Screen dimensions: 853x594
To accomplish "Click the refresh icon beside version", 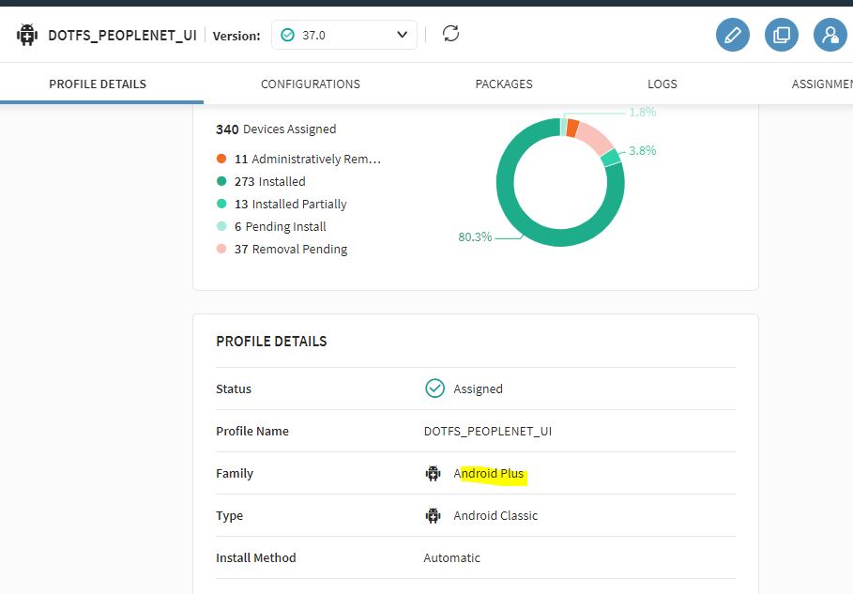I will (451, 35).
